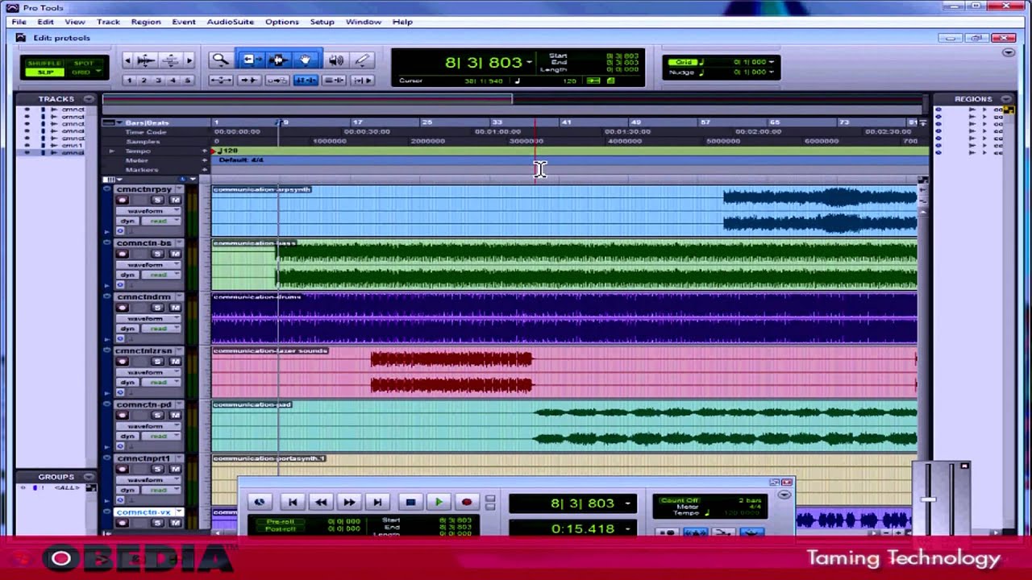Toggle Tab to Transients button
The width and height of the screenshot is (1032, 580).
pos(249,80)
